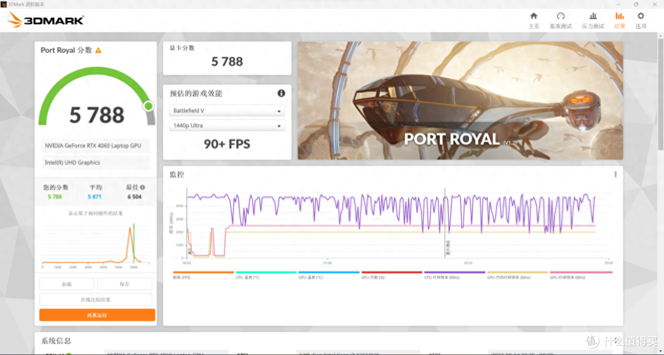Open the 基准测试 benchmarks gauge icon
Screen dimensions: 664x355
point(561,16)
